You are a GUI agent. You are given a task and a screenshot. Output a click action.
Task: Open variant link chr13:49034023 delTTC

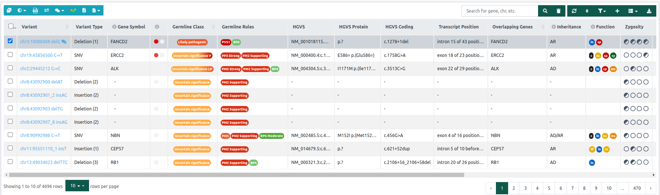pyautogui.click(x=44, y=162)
